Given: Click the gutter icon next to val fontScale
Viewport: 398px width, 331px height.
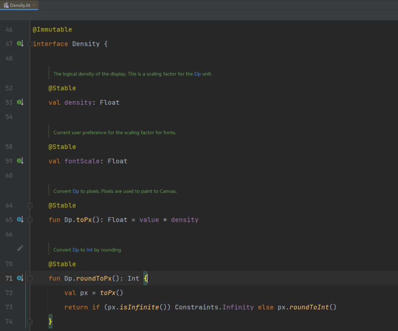Looking at the screenshot, I should click(x=20, y=161).
